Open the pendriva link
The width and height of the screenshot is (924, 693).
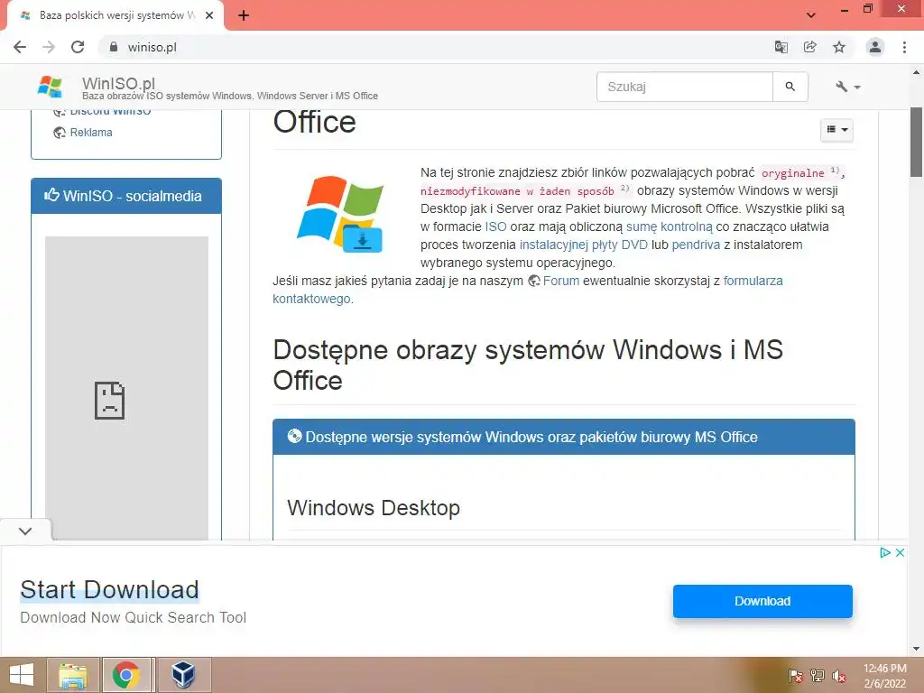696,245
